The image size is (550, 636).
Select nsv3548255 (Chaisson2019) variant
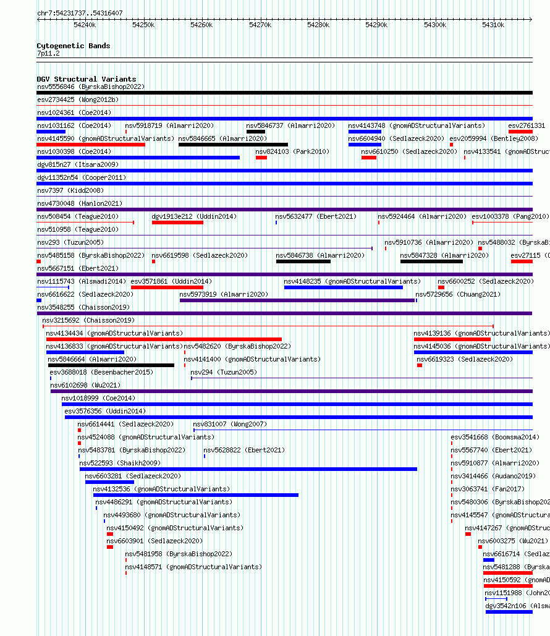(83, 307)
